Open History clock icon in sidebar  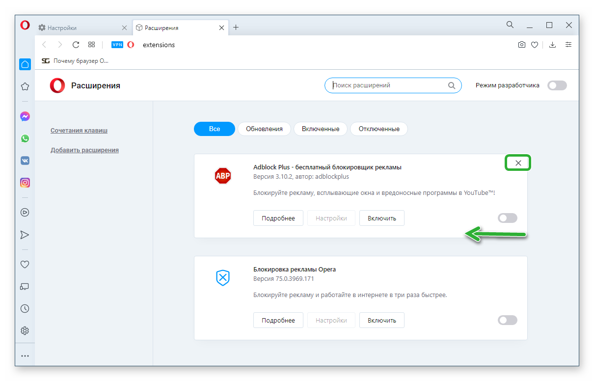coord(25,308)
